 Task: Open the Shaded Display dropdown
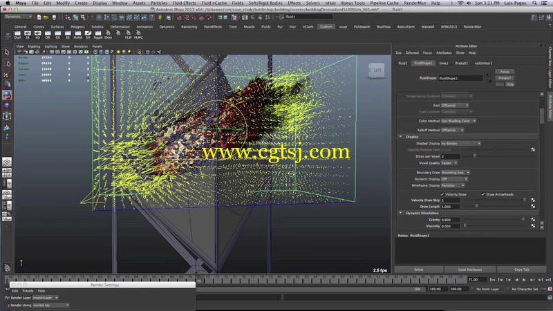(x=460, y=144)
